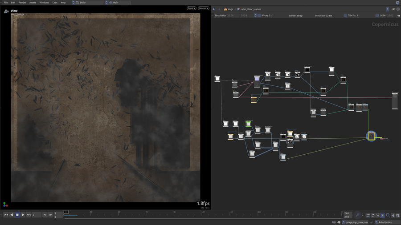Step forward one frame
Screen dimensions: 401x225
51,215
